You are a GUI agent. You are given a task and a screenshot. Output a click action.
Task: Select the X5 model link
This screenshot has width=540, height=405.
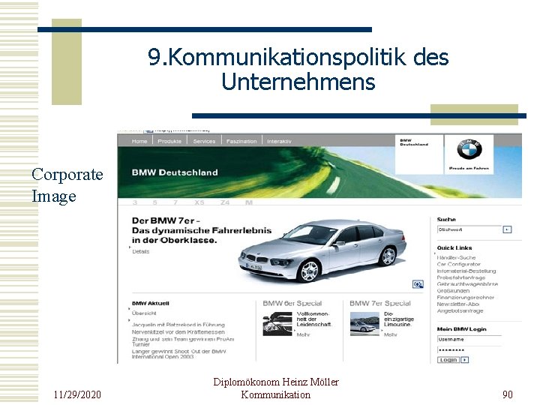tap(199, 202)
